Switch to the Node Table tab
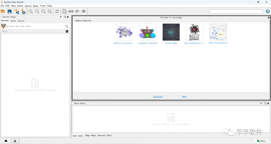Screen dimensions: 271x144 tap(78, 136)
